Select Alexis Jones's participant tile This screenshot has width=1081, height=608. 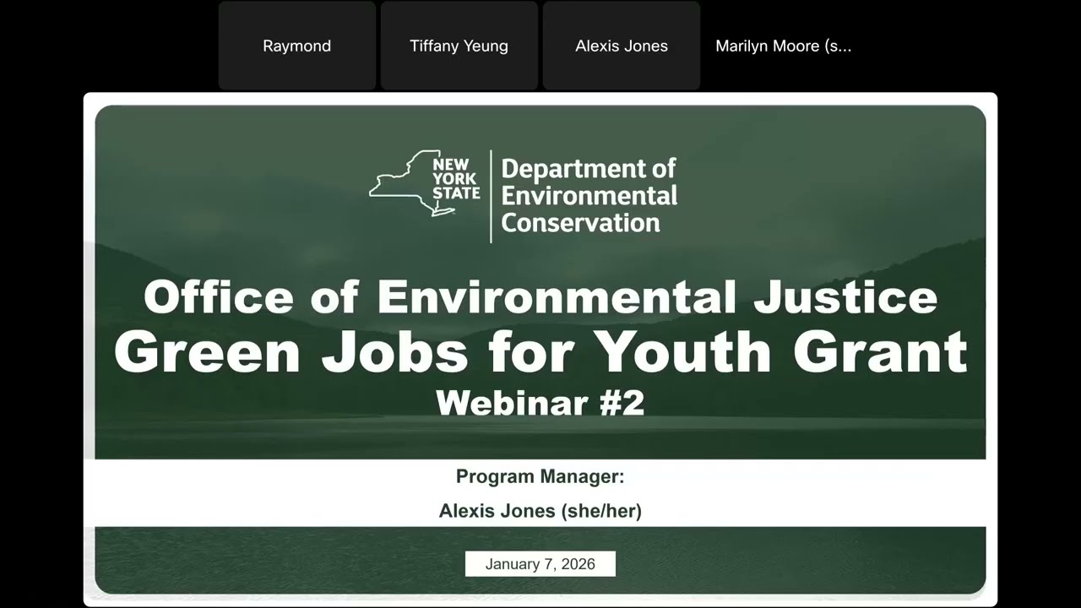pyautogui.click(x=622, y=46)
